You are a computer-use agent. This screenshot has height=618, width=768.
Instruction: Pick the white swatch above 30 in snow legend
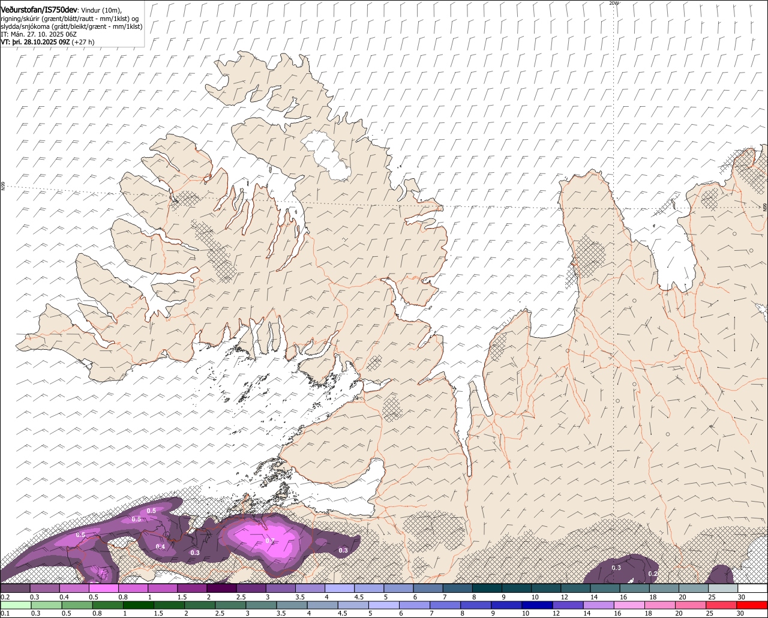pos(752,589)
